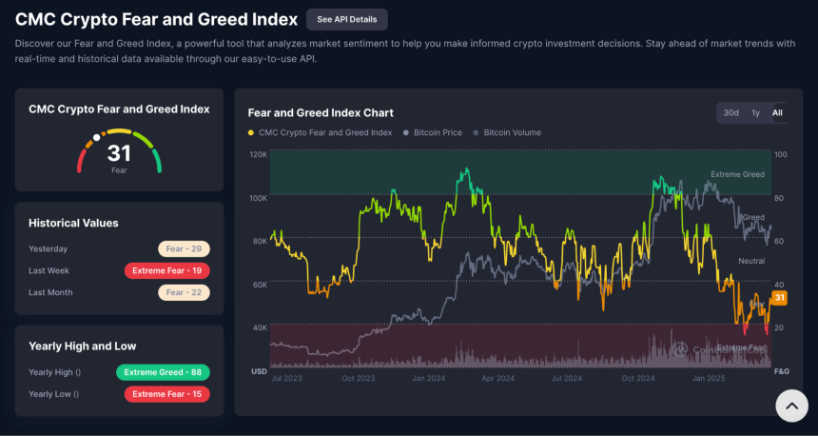
Task: Click the See API Details button
Action: point(347,19)
